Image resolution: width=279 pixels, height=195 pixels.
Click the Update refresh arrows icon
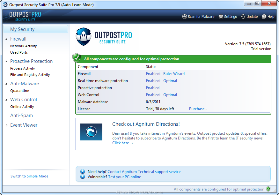point(243,17)
